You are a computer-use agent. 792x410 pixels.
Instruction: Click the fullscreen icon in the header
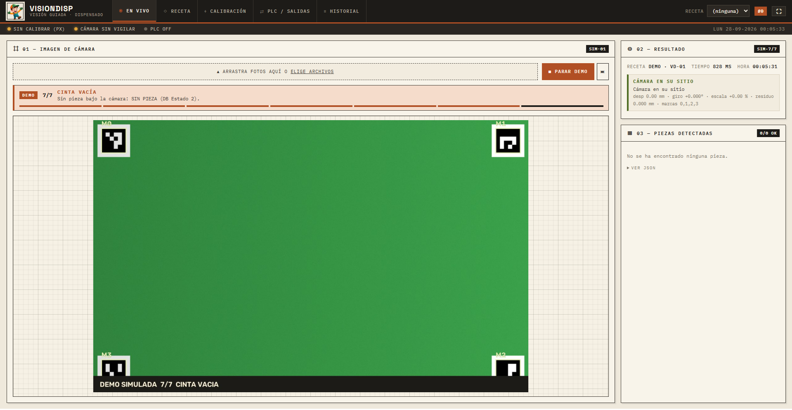[x=779, y=11]
